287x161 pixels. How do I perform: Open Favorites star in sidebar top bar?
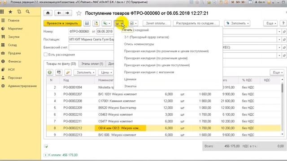tap(10, 12)
